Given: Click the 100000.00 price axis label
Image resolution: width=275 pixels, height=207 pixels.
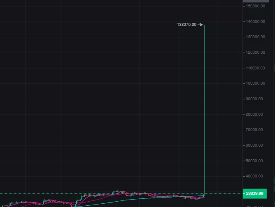Looking at the screenshot, I should (254, 83).
